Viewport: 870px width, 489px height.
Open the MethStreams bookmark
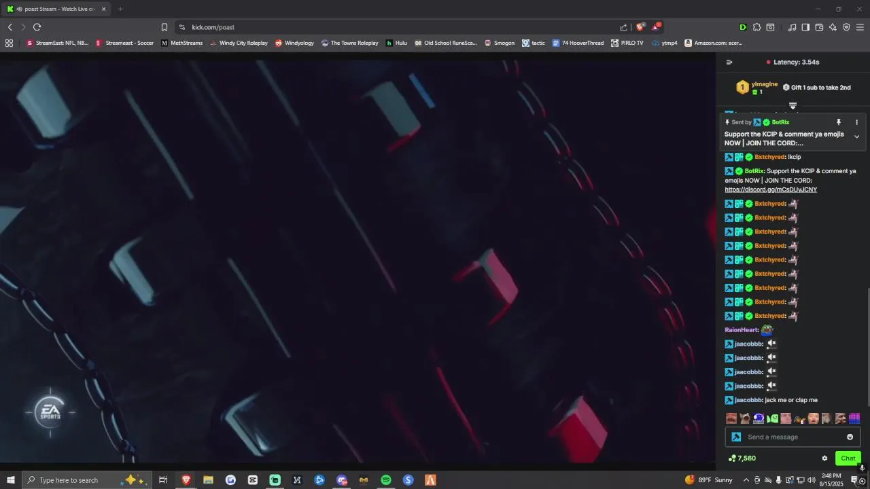pos(181,43)
